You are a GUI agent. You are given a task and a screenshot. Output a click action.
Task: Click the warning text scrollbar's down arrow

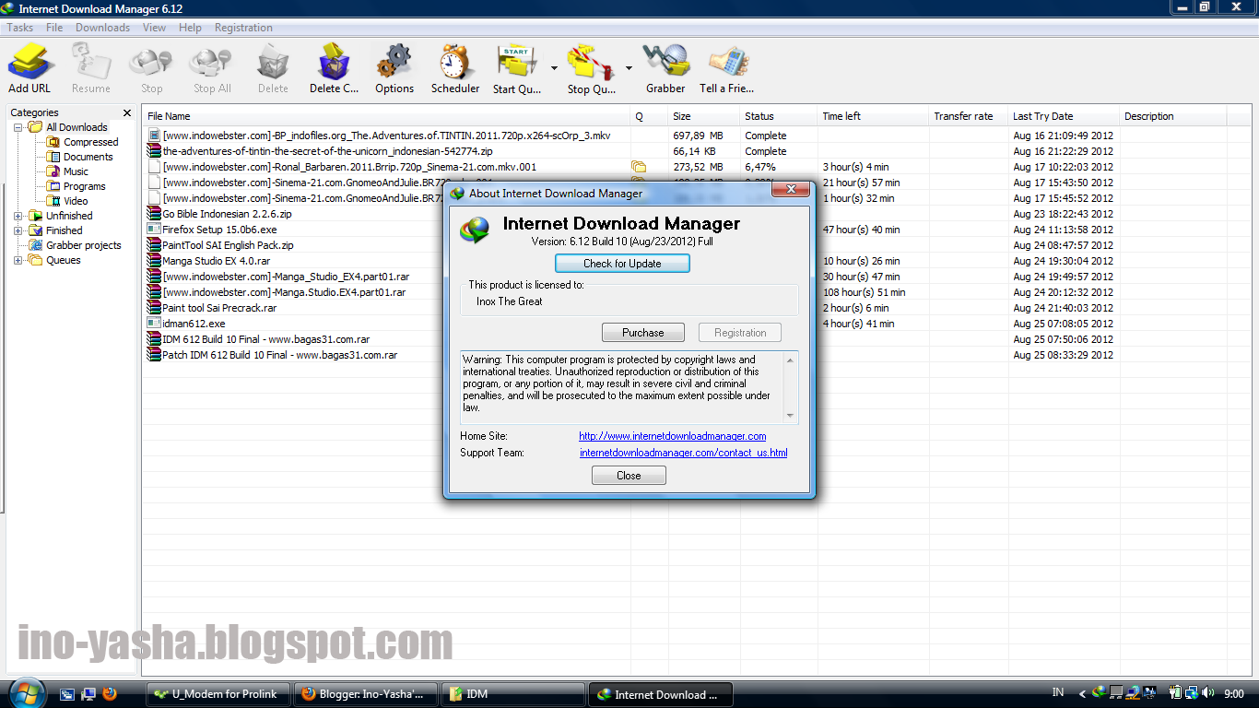[790, 415]
